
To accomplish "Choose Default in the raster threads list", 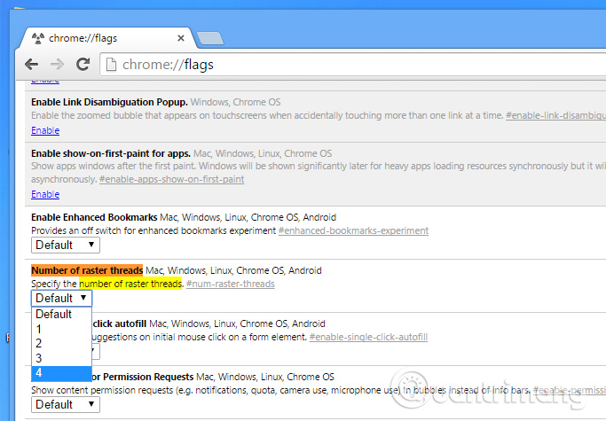I will [x=61, y=314].
